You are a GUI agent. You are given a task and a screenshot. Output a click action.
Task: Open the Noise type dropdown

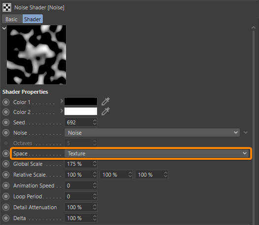[x=152, y=133]
